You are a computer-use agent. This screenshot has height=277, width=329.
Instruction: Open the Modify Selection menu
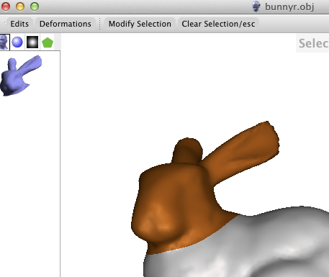(x=140, y=24)
